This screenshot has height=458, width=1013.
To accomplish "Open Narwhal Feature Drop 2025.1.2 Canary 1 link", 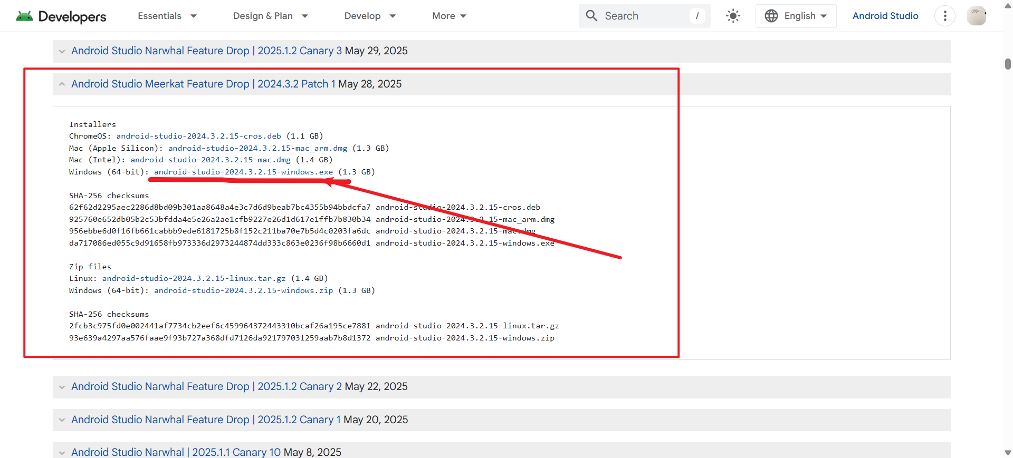I will click(x=206, y=420).
